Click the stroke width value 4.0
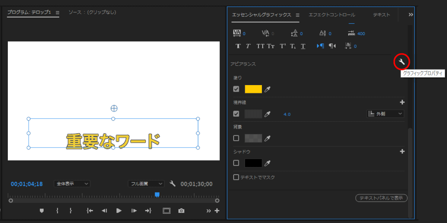Image resolution: width=447 pixels, height=223 pixels. point(287,114)
